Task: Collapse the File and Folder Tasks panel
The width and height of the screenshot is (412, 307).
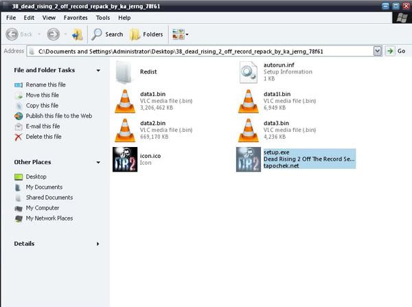Action: coord(98,71)
